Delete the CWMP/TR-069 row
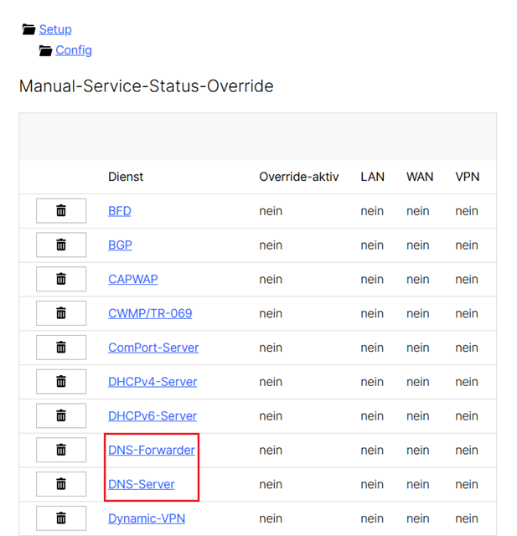 [61, 313]
